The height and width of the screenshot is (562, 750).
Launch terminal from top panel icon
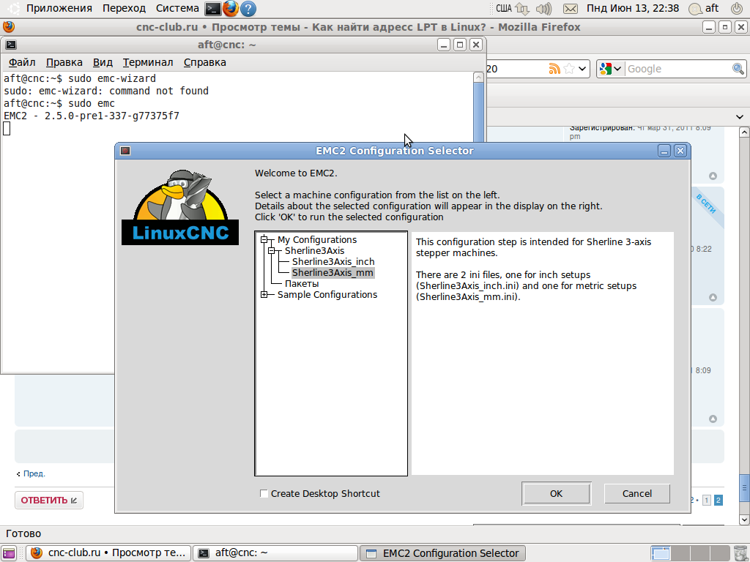point(213,9)
